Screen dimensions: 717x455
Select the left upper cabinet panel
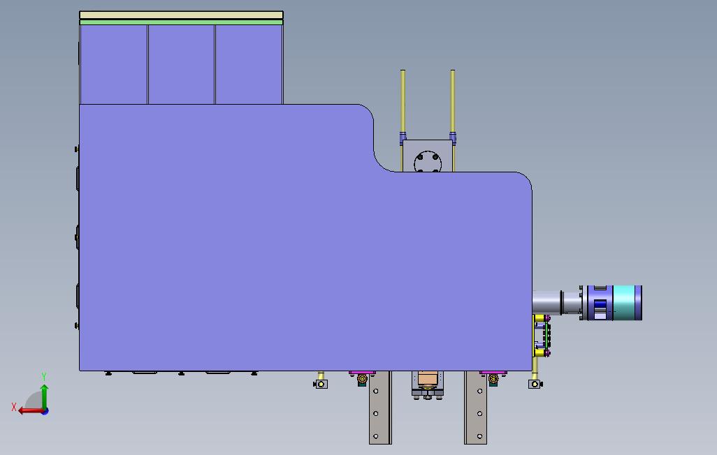pos(113,64)
